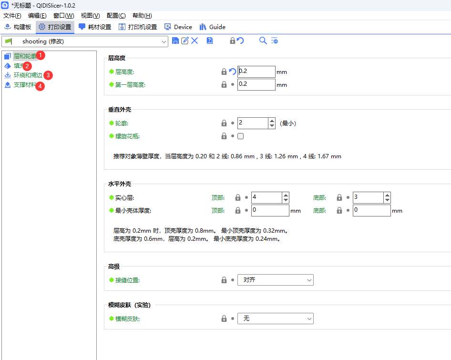Image resolution: width=451 pixels, height=360 pixels.
Task: Enable the 螺旋花瓶 checkbox
Action: 241,136
